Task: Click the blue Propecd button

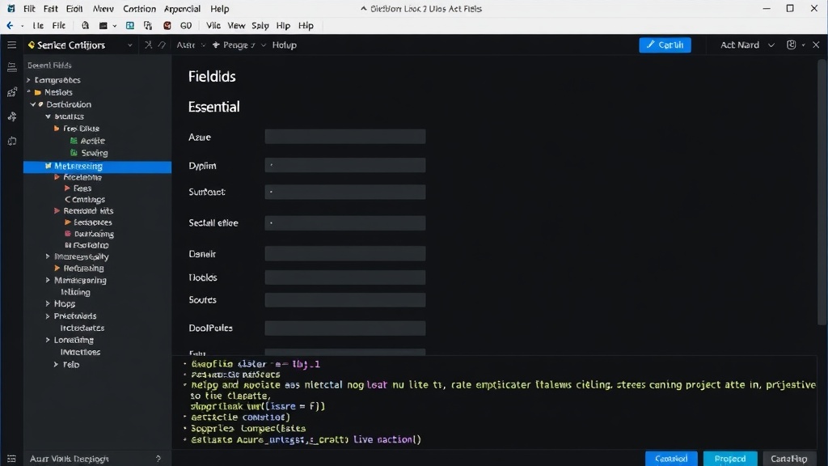Action: pyautogui.click(x=730, y=459)
